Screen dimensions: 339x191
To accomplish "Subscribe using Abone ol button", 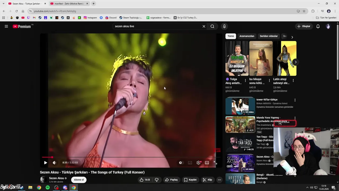I will tap(79, 180).
